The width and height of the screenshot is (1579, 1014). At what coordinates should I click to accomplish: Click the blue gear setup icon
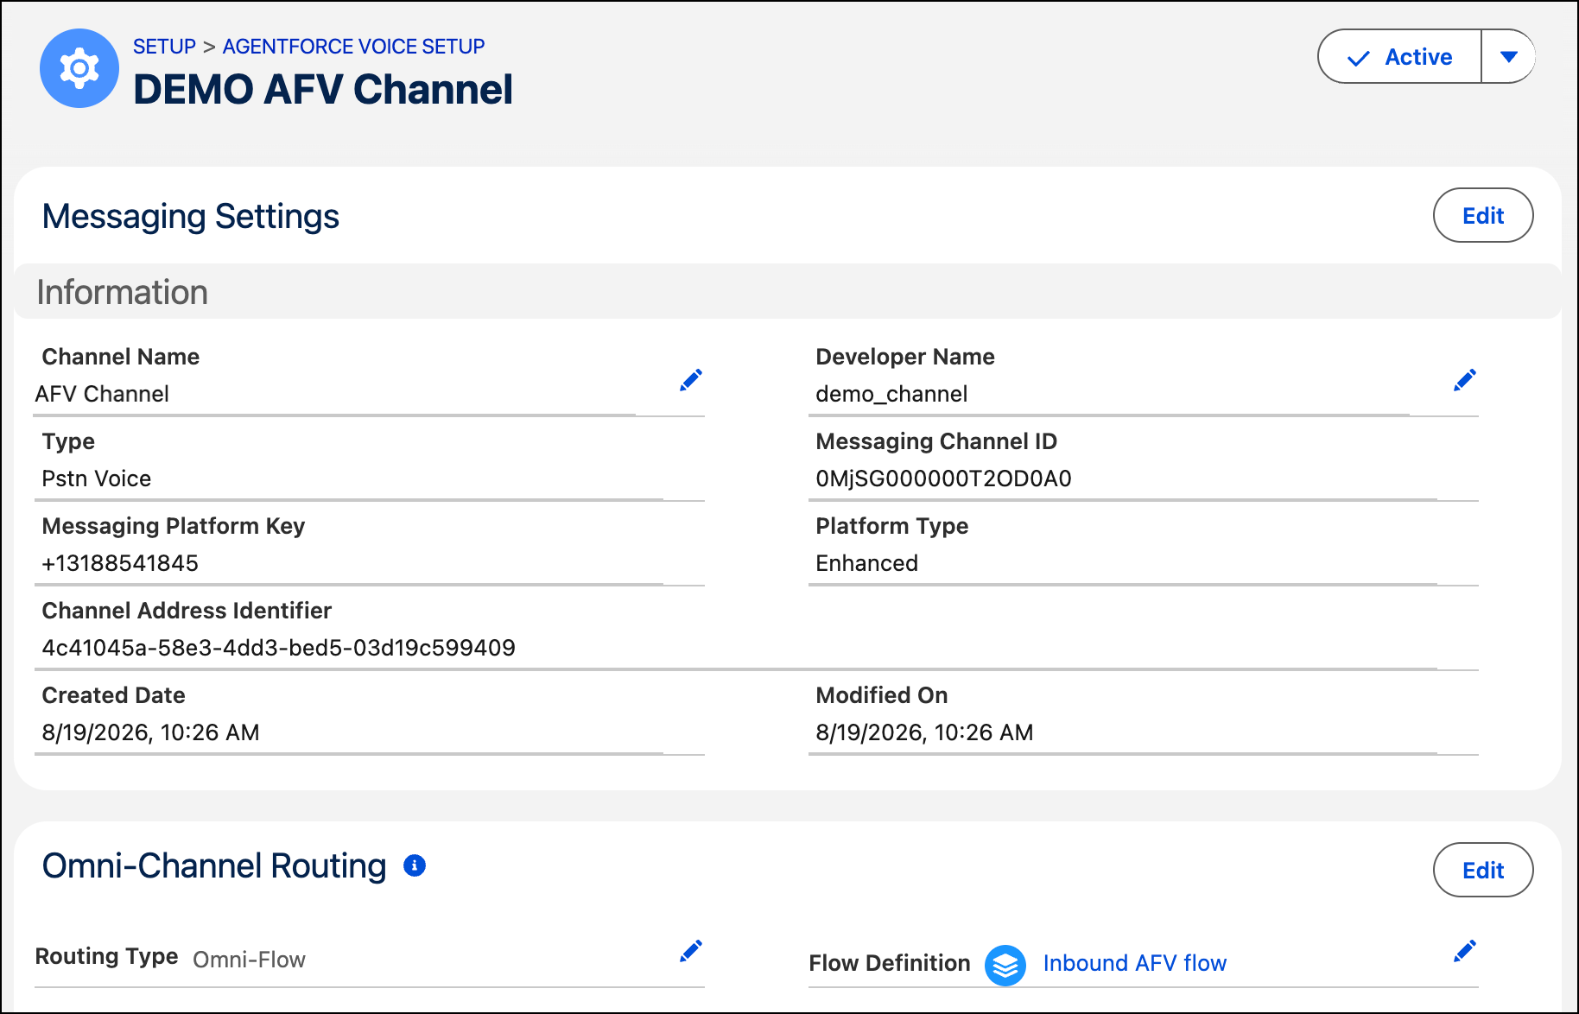pos(79,68)
